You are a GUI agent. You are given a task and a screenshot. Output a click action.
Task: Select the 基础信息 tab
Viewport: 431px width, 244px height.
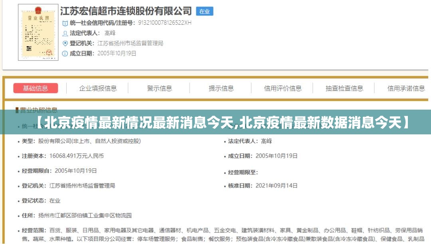[36, 88]
